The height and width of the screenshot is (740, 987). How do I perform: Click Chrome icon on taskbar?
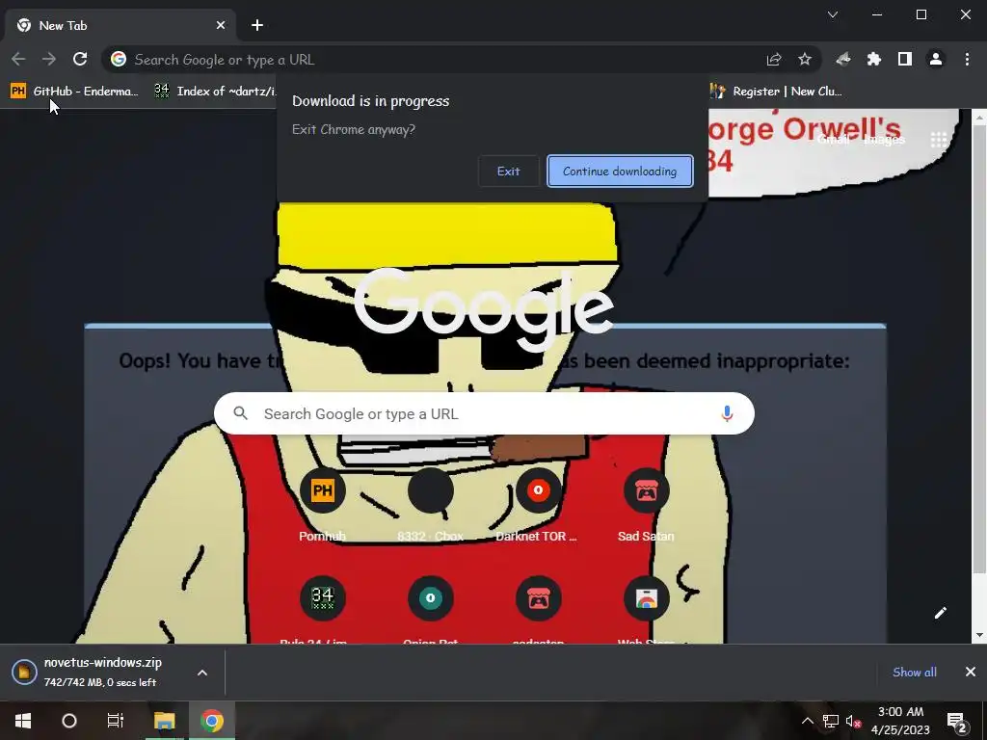(212, 721)
